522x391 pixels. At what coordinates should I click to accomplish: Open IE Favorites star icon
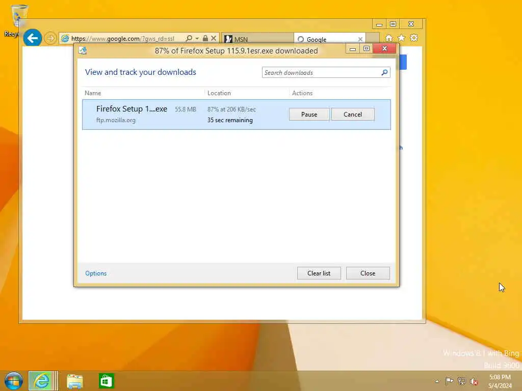(402, 38)
